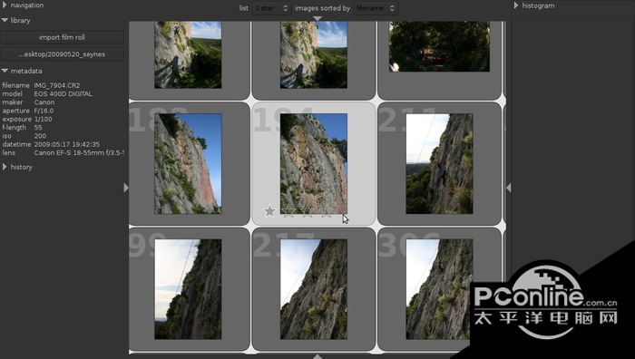Collapse the right panel with side arrow
Image resolution: width=635 pixels, height=359 pixels.
pos(509,188)
